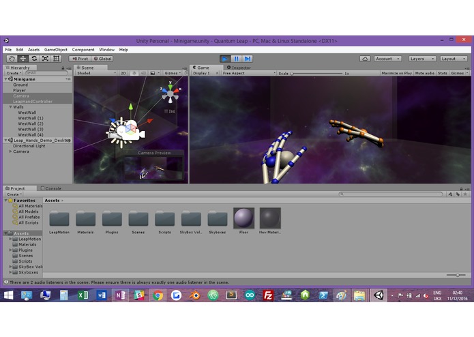Adjust the asset icon size slider
The image size is (474, 337).
click(x=456, y=275)
